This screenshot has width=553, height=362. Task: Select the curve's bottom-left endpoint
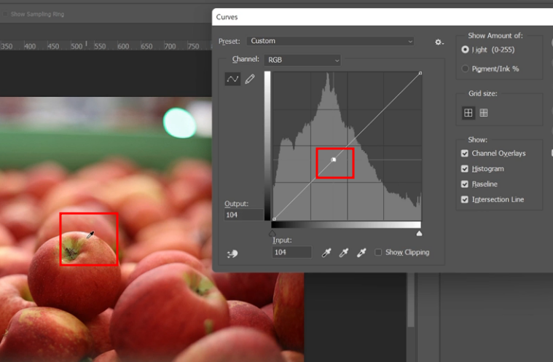coord(275,219)
